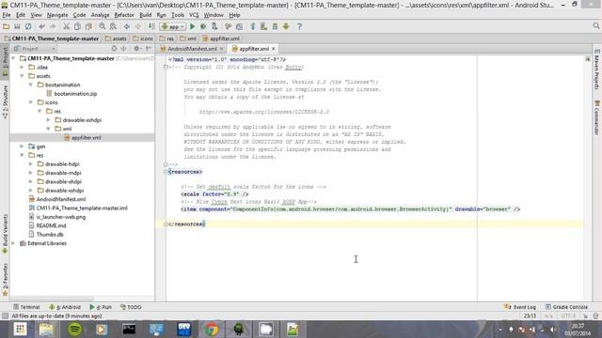This screenshot has height=338, width=602.
Task: Click the icons breadcrumb in navigation bar
Action: coord(142,38)
